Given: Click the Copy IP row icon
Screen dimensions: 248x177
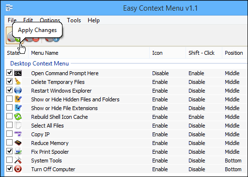Looking at the screenshot, I should (18, 134).
